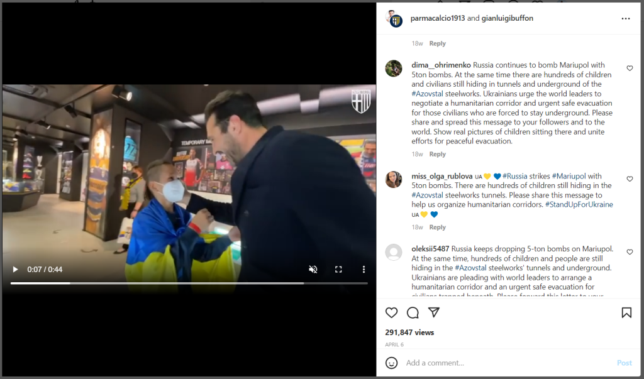This screenshot has height=379, width=644.
Task: Open comments via the speech bubble icon
Action: pos(413,312)
